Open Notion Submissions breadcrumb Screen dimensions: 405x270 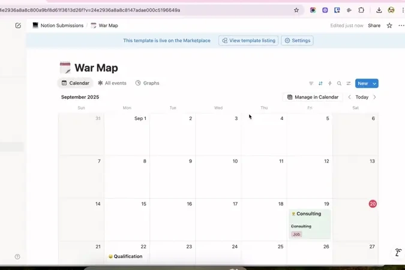[x=58, y=25]
